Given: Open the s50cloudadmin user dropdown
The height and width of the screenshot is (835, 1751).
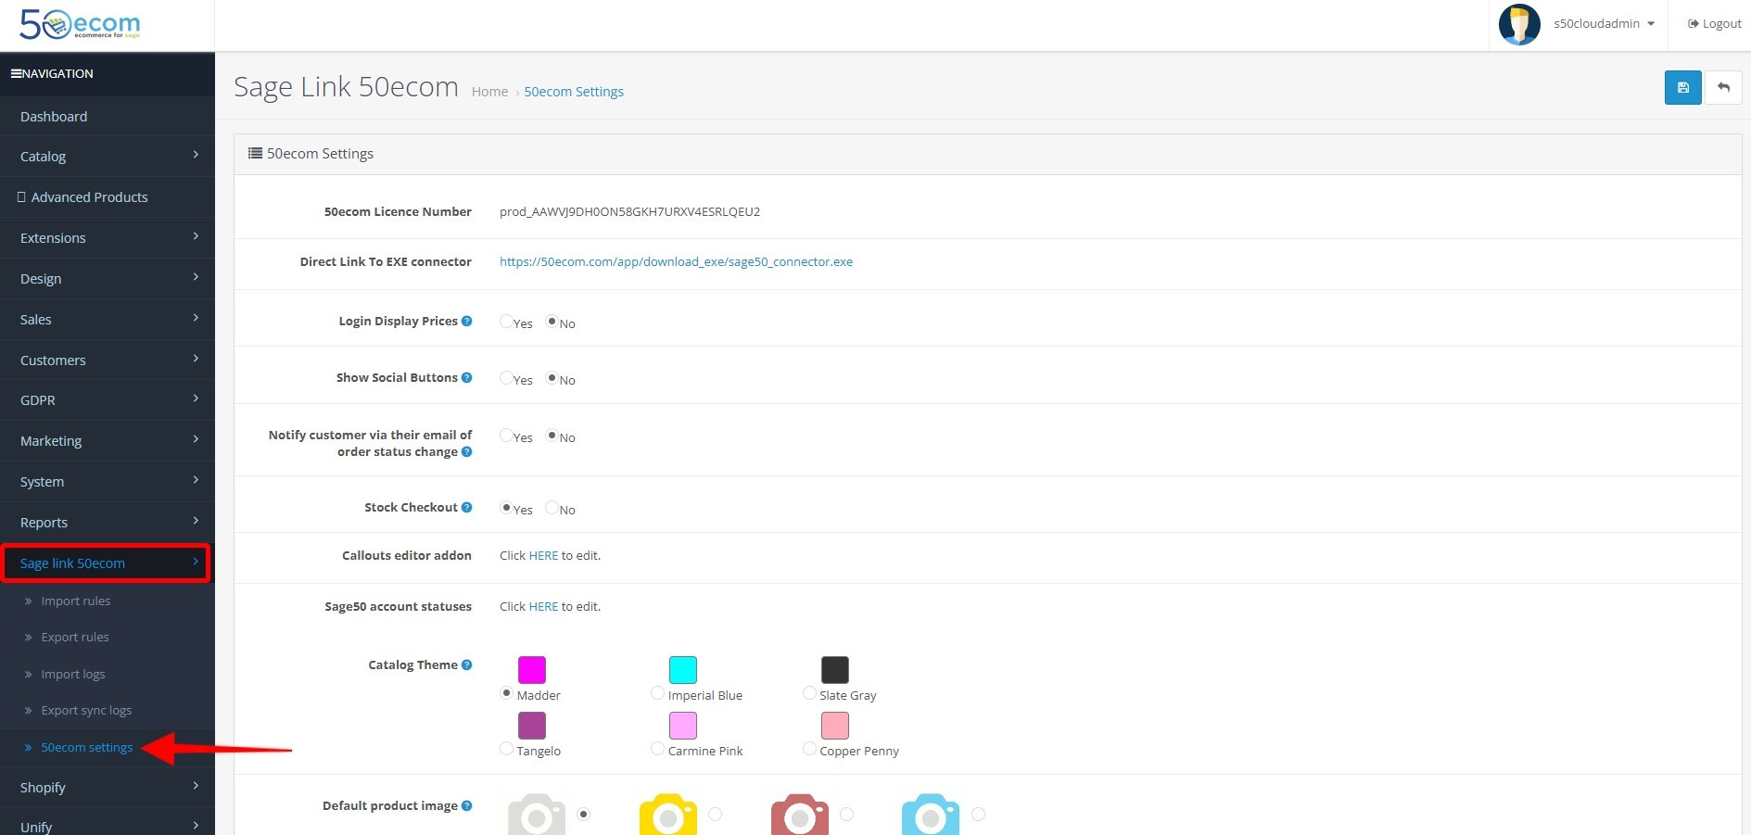Looking at the screenshot, I should coord(1604,24).
